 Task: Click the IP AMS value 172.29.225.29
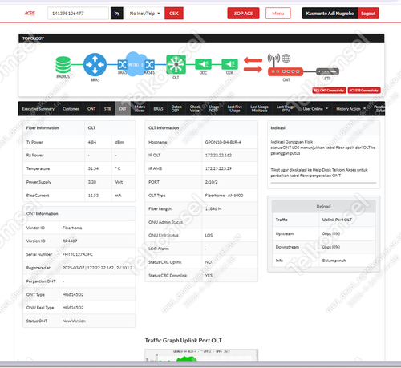coord(218,168)
